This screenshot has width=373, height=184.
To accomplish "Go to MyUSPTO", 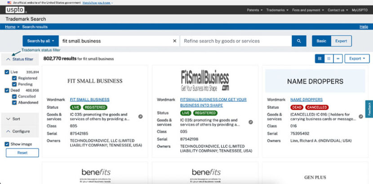I will 360,10.
